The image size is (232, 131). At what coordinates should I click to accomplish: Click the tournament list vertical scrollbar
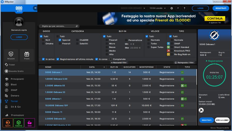click(197, 77)
